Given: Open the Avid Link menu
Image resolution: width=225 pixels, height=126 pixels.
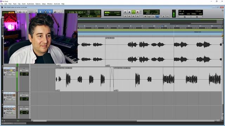Looking at the screenshot, I should [57, 4].
